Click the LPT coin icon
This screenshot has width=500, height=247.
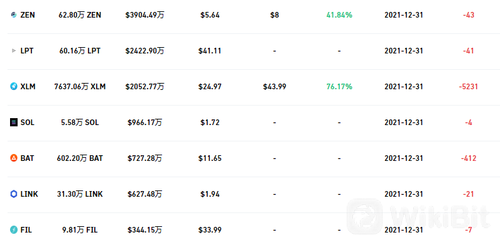click(x=13, y=51)
